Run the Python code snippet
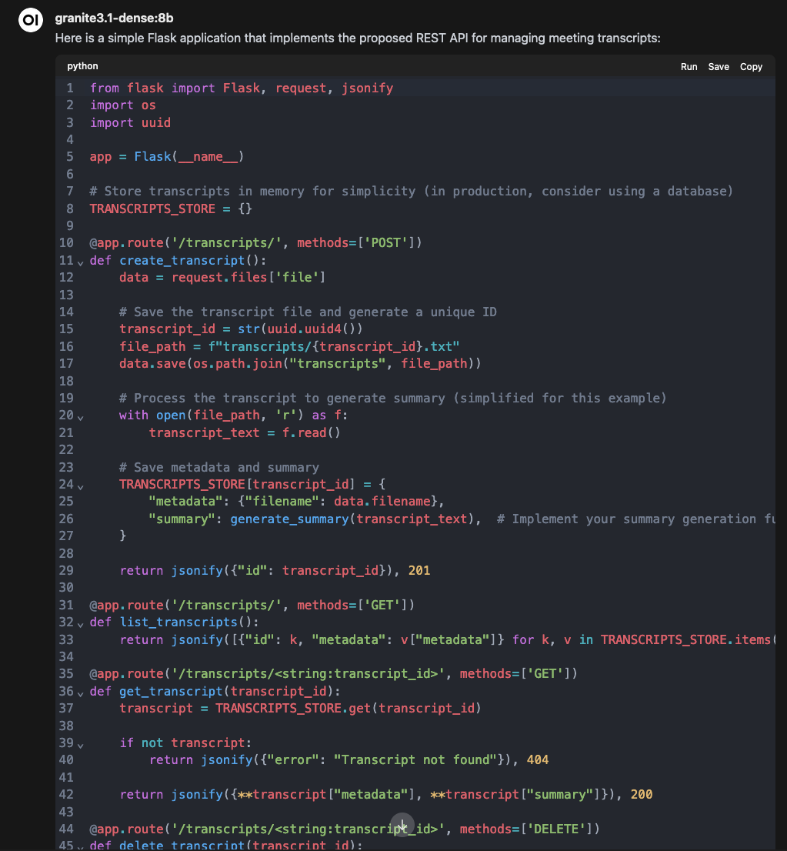 pos(689,66)
